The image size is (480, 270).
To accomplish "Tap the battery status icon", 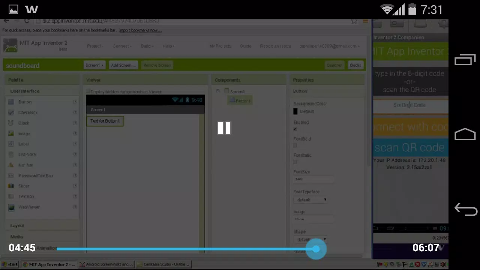I will 412,9.
